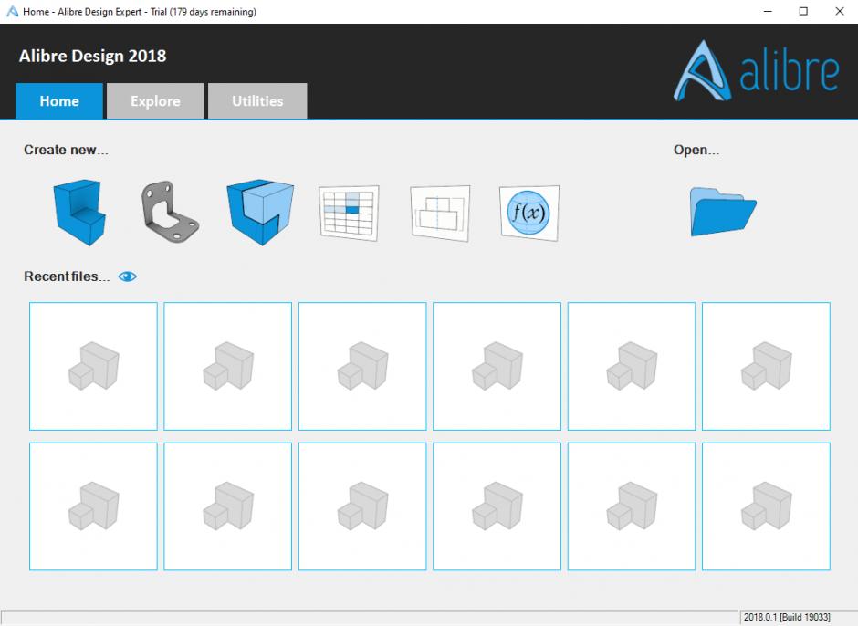The width and height of the screenshot is (858, 626).
Task: Minimize the Alibre Design window
Action: tap(768, 12)
